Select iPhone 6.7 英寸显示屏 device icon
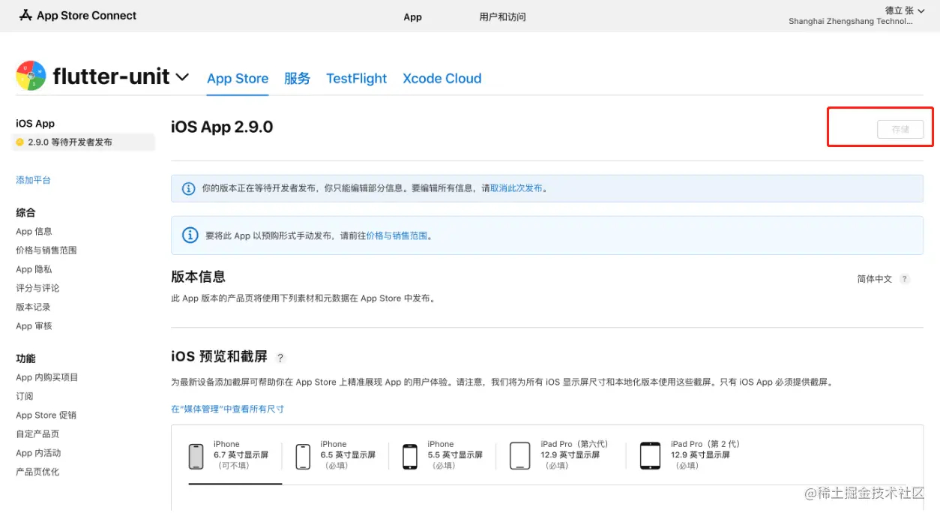The height and width of the screenshot is (516, 940). point(196,456)
